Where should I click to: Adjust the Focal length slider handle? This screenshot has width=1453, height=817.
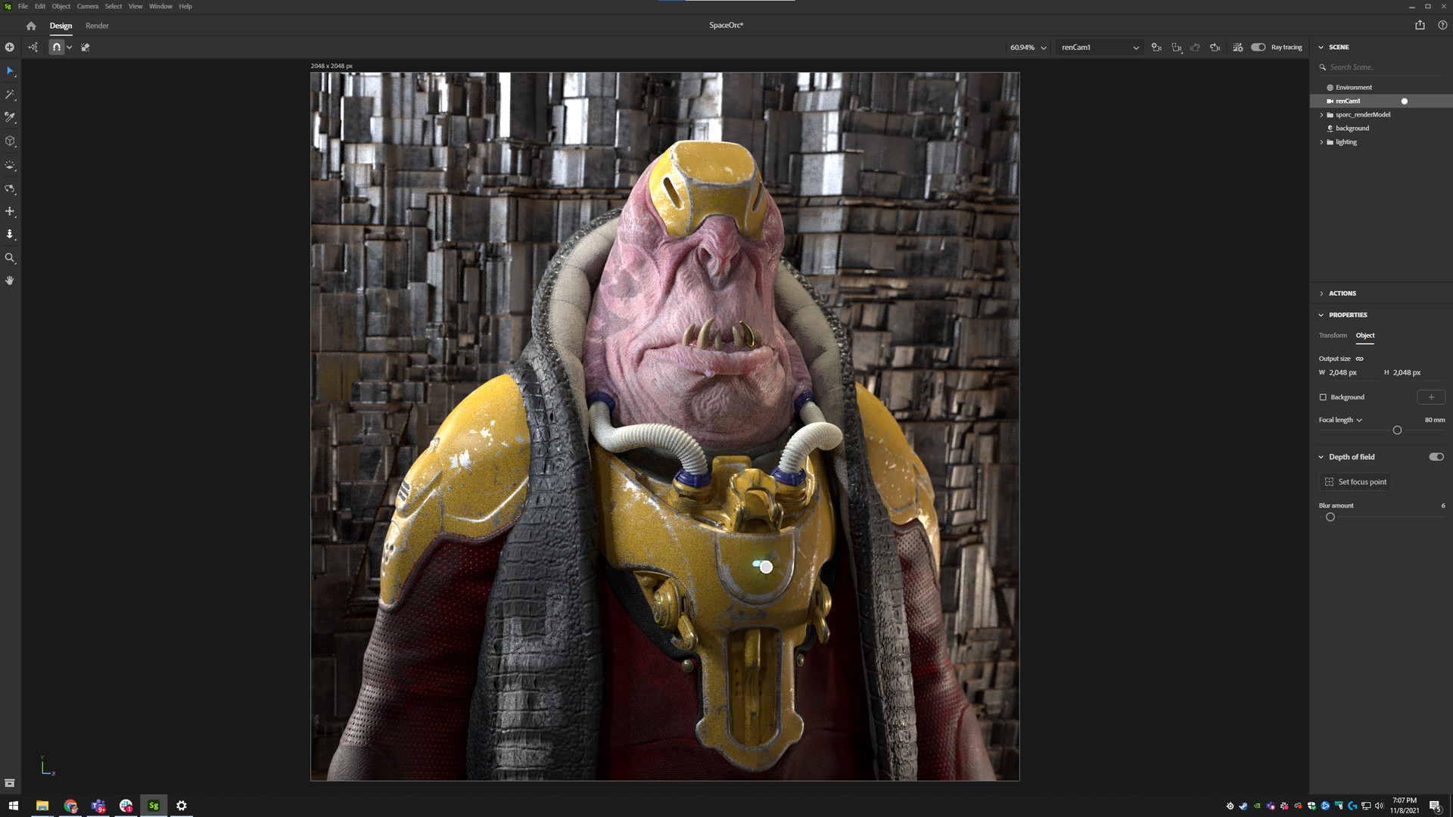tap(1397, 430)
